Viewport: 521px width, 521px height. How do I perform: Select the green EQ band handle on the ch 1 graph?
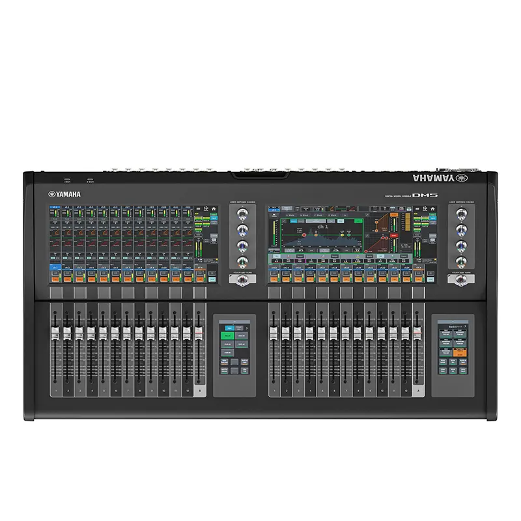349,235
